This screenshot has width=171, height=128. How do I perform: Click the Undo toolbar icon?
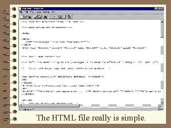tap(64, 17)
